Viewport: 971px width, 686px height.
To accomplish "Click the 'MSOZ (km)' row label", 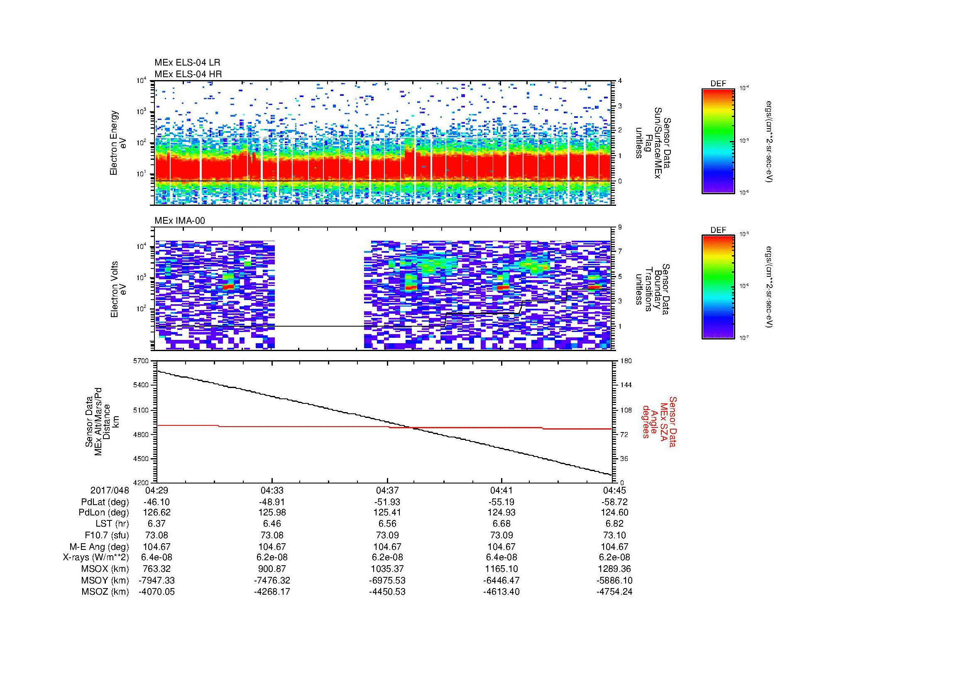I will [105, 592].
